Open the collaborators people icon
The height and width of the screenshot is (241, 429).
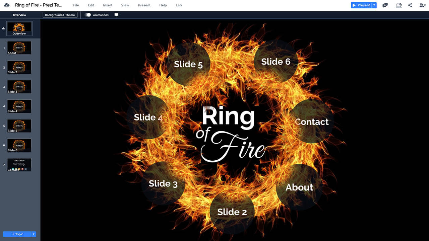(x=422, y=5)
